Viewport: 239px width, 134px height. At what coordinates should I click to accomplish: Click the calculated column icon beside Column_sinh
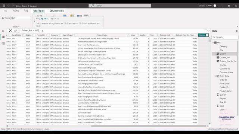[218, 57]
